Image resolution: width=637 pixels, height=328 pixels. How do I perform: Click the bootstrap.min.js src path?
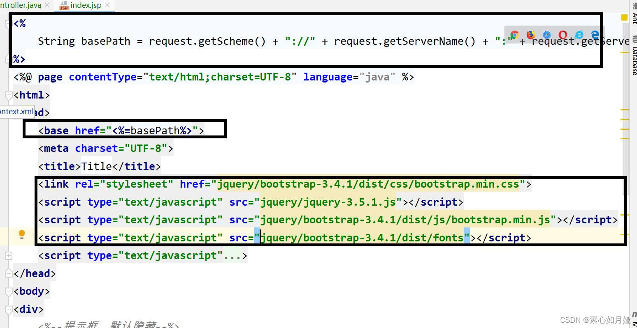[405, 220]
